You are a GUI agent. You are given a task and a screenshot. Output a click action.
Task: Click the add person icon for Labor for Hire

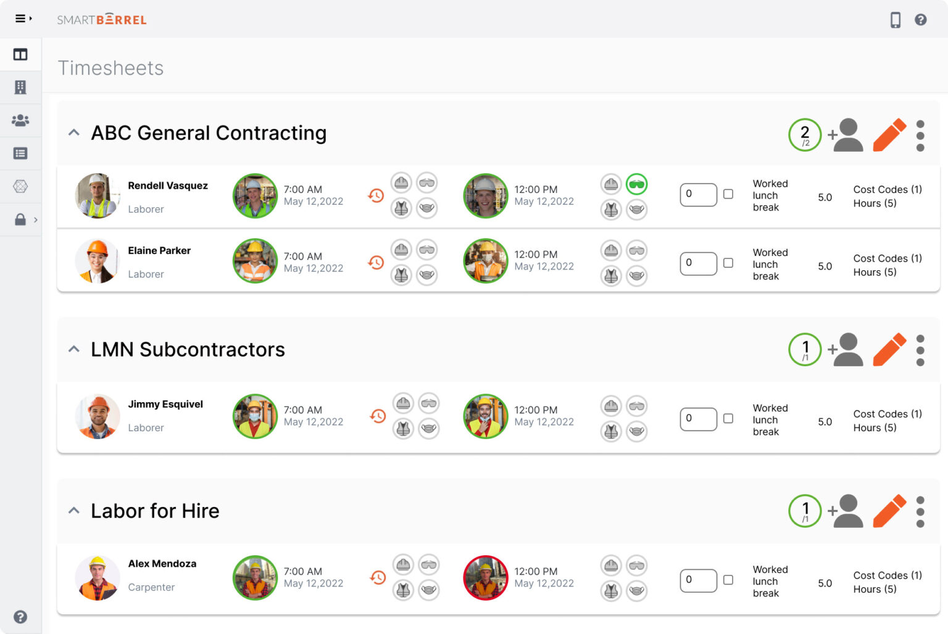pyautogui.click(x=846, y=511)
